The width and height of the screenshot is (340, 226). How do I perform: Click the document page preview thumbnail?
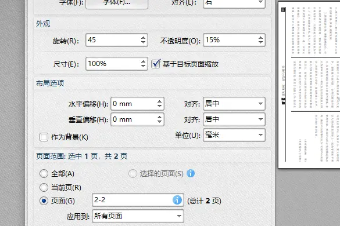point(309,85)
